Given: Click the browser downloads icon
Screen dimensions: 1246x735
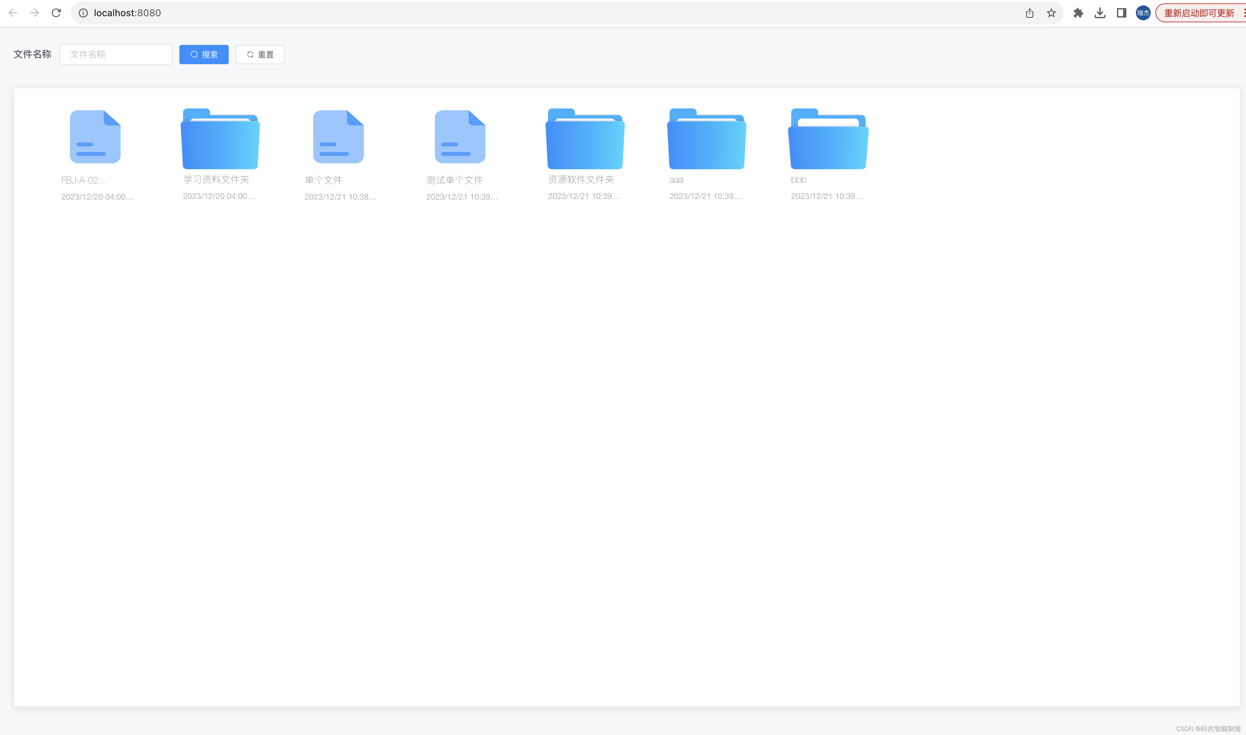Looking at the screenshot, I should pyautogui.click(x=1100, y=13).
